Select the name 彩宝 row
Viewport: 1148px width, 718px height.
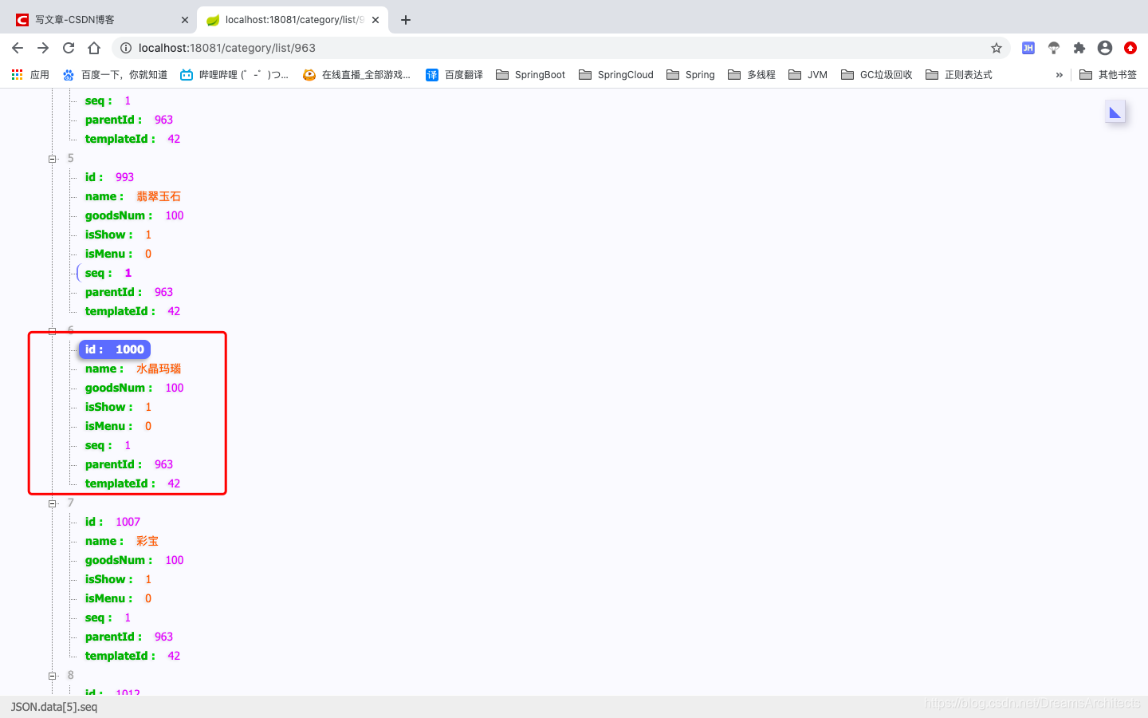click(122, 541)
